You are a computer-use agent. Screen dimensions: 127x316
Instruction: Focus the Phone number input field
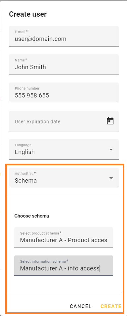tap(64, 93)
